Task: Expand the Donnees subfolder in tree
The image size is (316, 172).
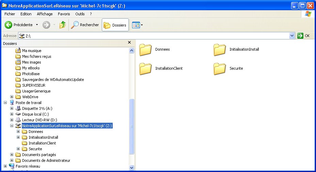Action: (18, 131)
